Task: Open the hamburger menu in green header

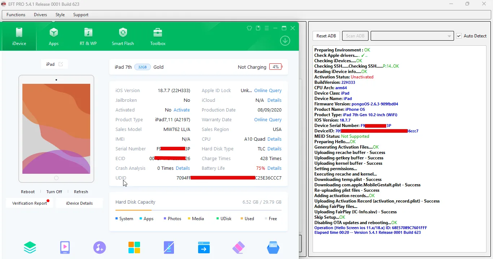Action: 267,28
